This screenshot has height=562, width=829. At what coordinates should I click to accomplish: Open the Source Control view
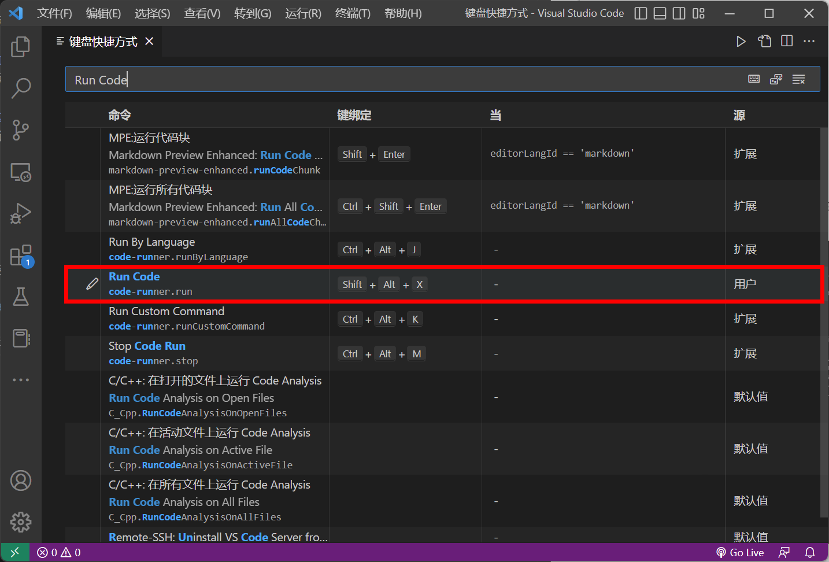coord(21,130)
